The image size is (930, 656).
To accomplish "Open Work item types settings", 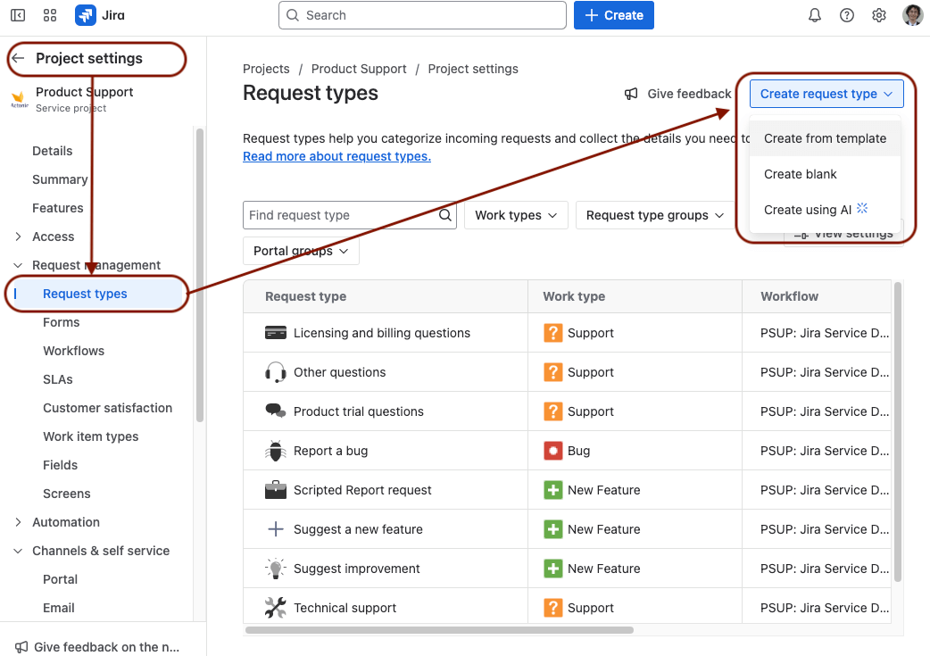I will click(x=91, y=436).
